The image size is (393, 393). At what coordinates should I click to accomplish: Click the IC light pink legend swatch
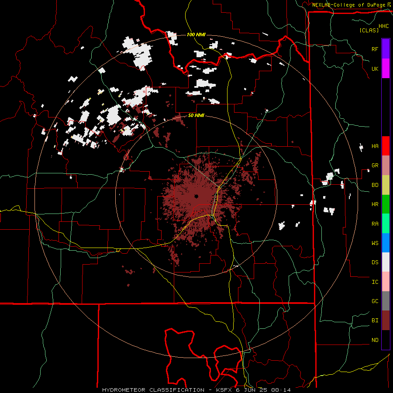coord(386,282)
